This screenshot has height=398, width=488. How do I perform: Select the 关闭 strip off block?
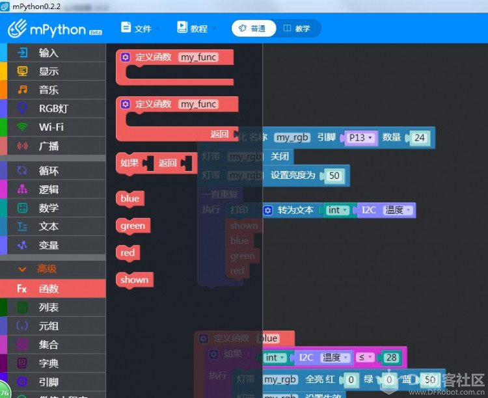tap(280, 156)
